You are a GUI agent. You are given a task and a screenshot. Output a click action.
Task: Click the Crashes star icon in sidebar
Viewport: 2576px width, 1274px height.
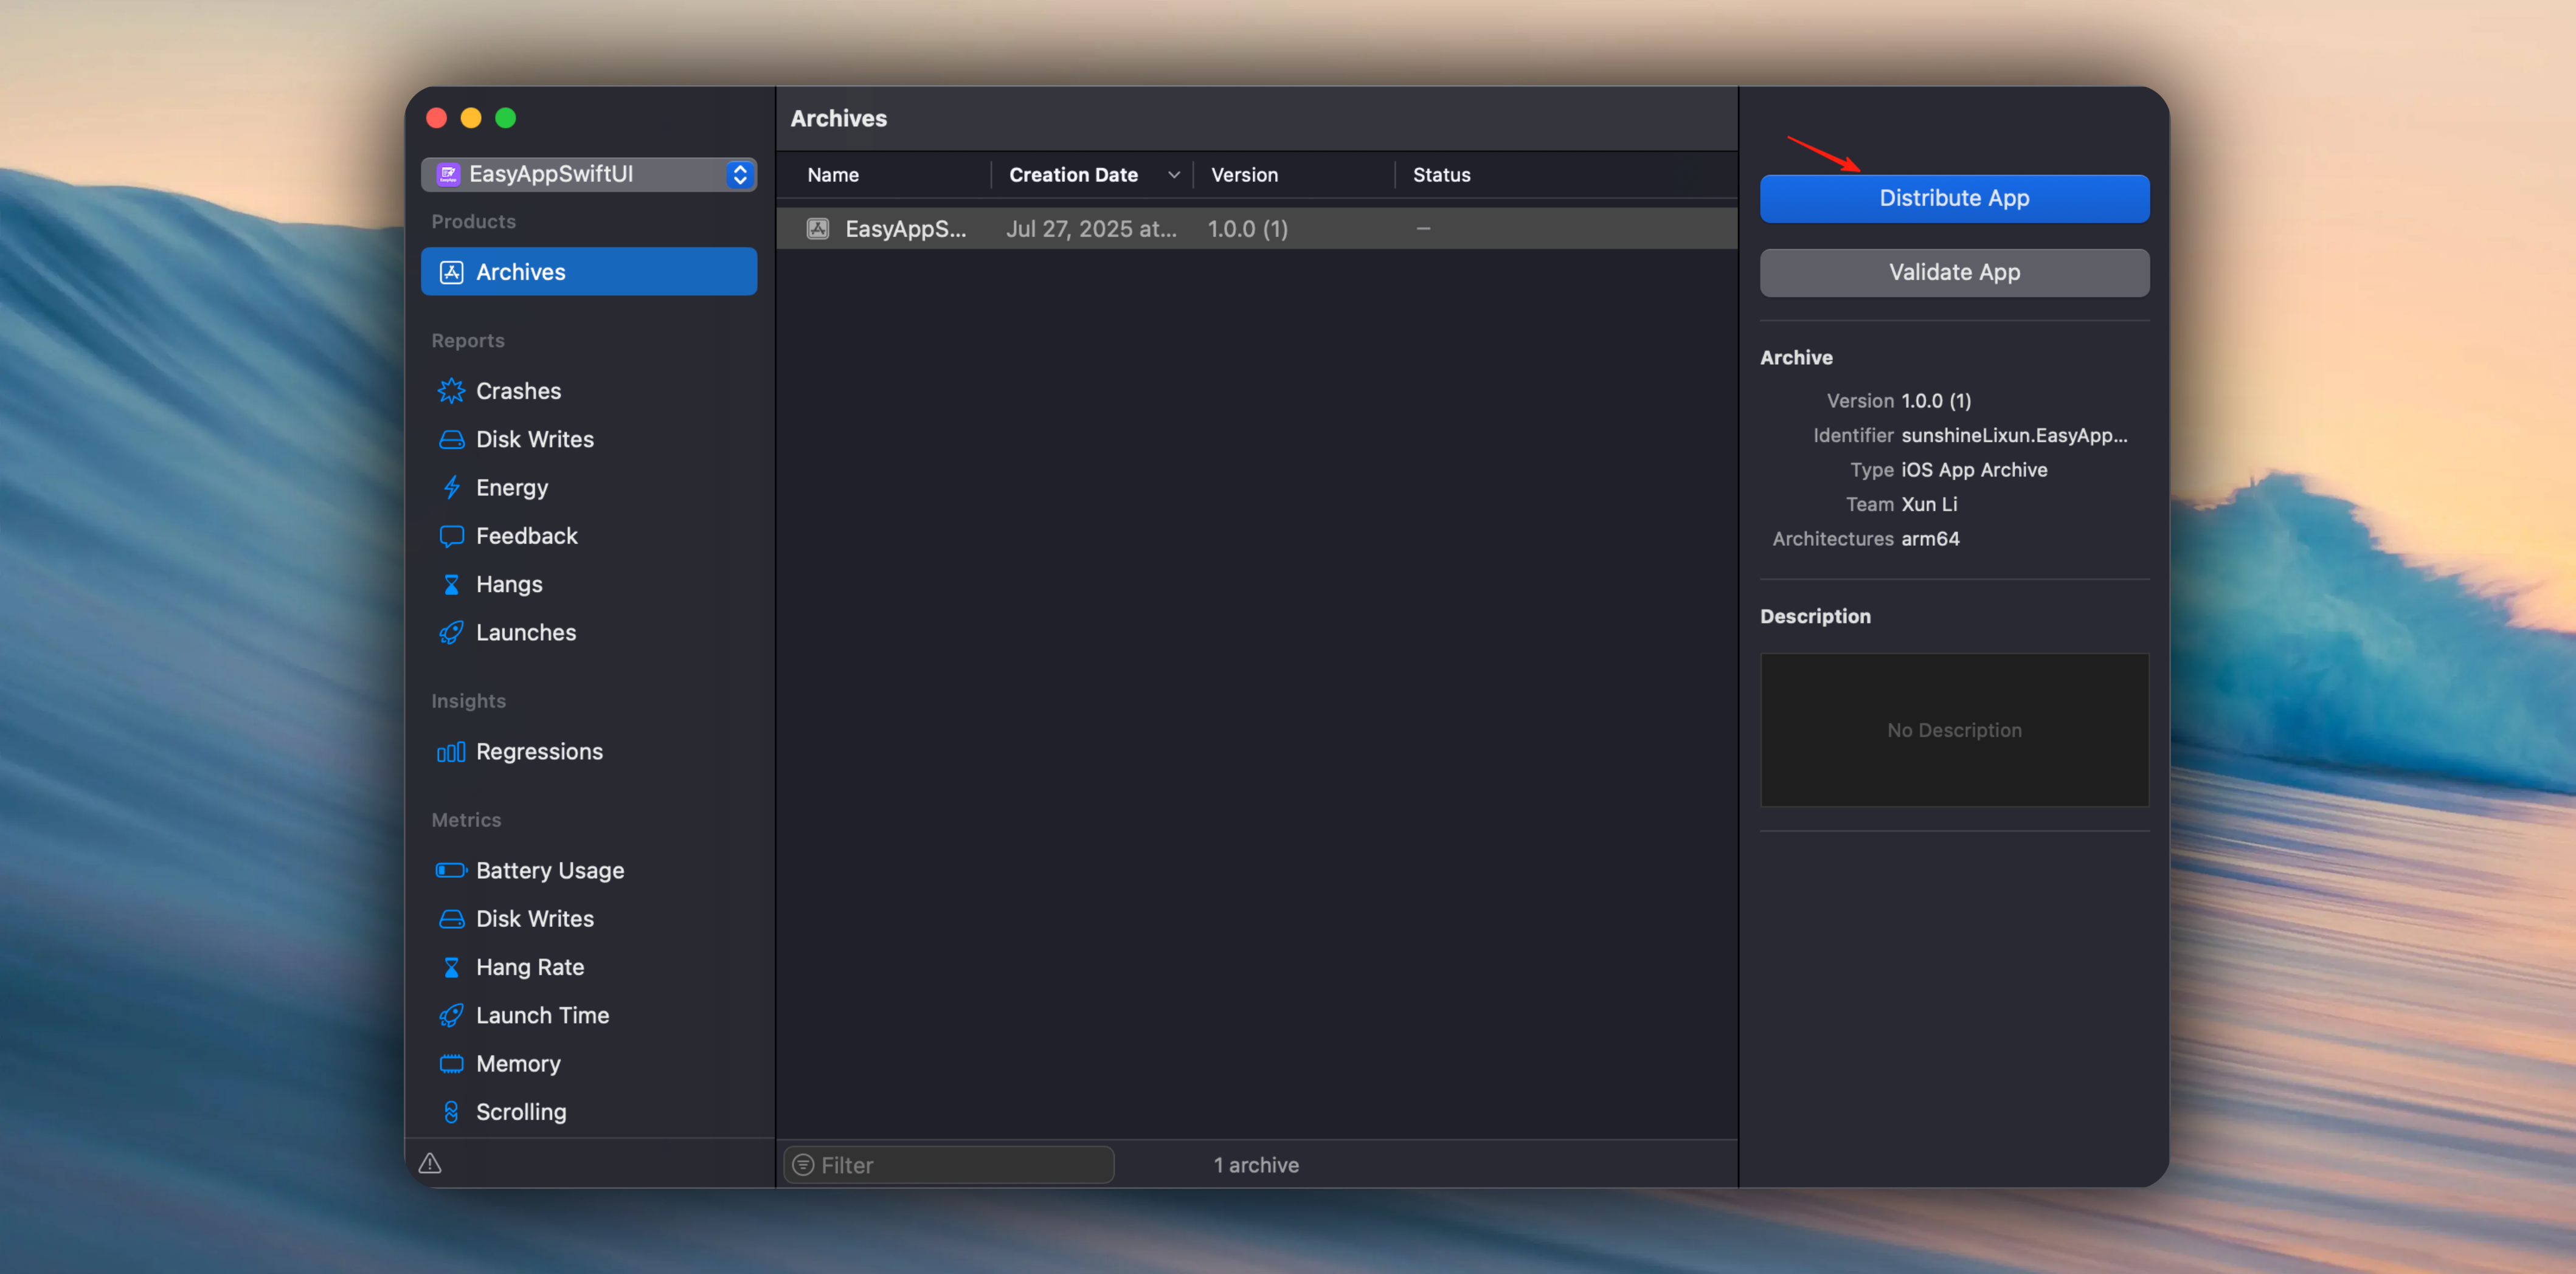point(451,391)
